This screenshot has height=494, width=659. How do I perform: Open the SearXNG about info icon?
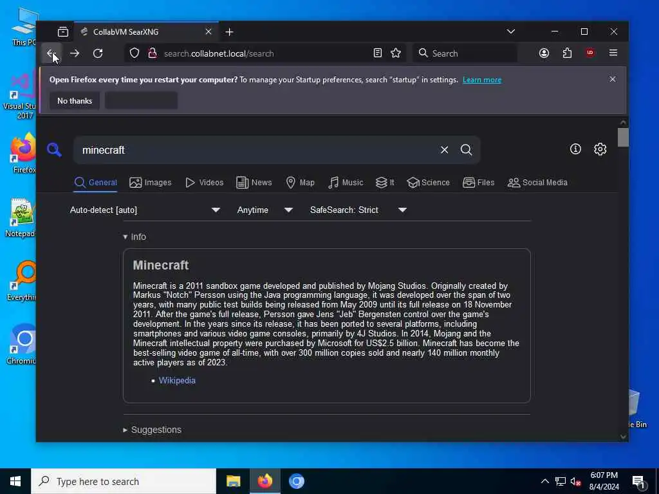point(575,149)
